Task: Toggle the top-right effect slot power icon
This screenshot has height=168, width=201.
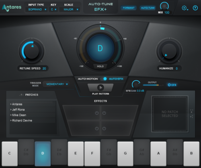Action: [x=104, y=113]
